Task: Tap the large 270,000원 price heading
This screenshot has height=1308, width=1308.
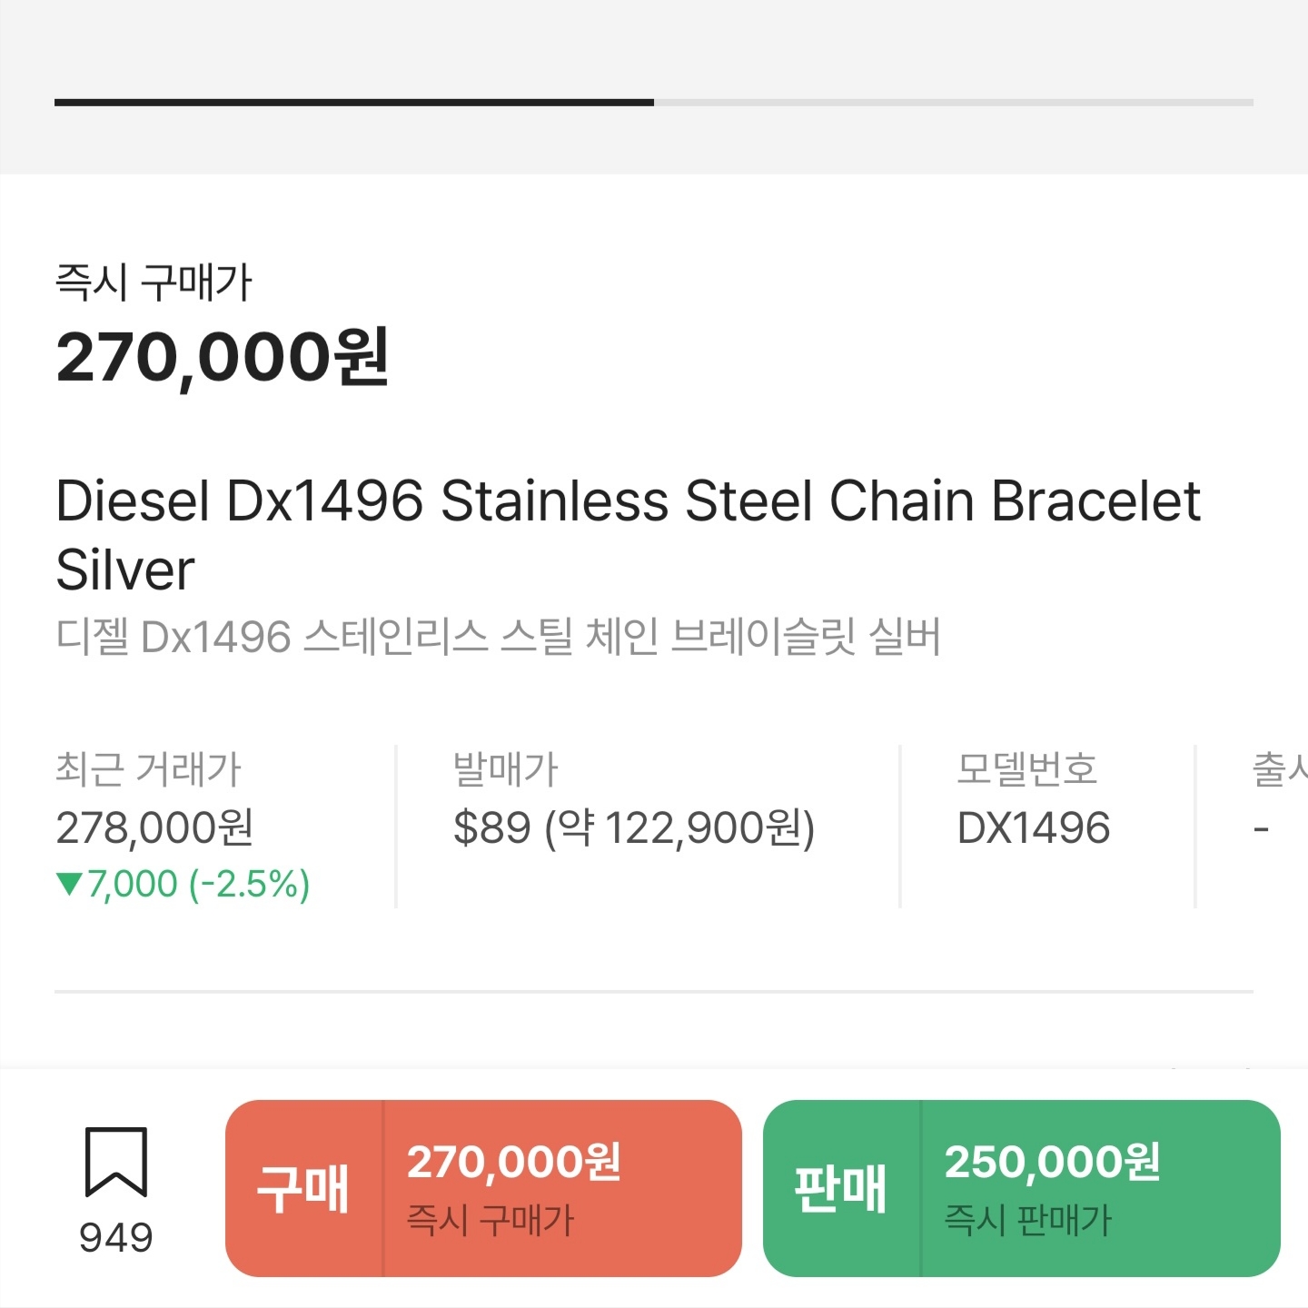Action: click(223, 358)
